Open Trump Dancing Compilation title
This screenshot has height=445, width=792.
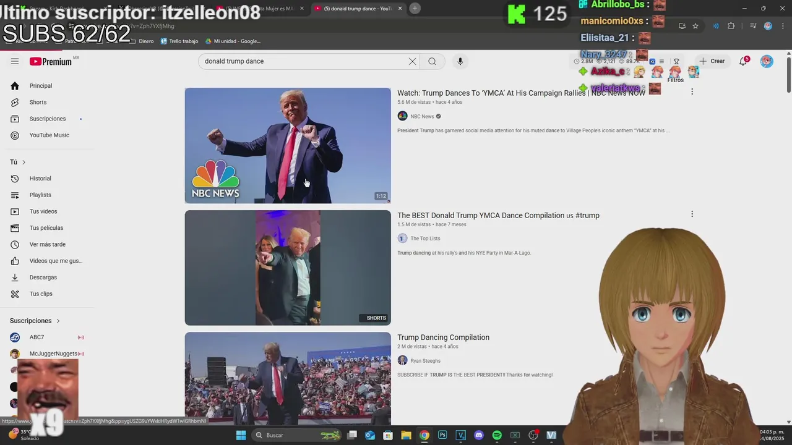point(443,337)
